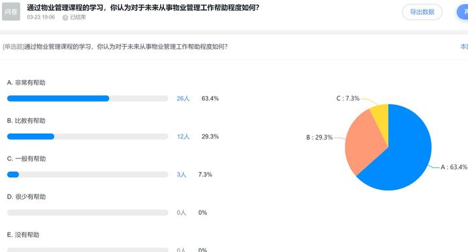
Task: Click the 导出数据 export button
Action: coord(422,12)
